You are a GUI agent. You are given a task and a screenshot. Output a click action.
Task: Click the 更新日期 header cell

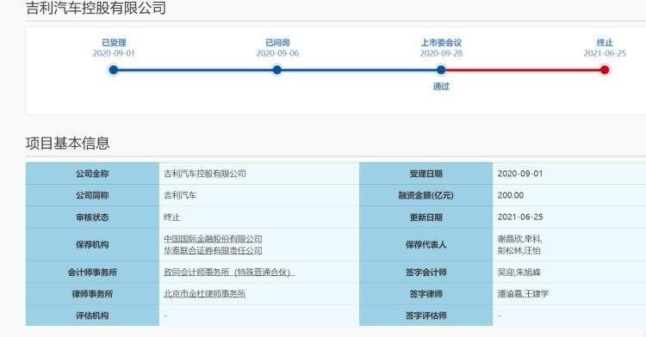[x=425, y=217]
